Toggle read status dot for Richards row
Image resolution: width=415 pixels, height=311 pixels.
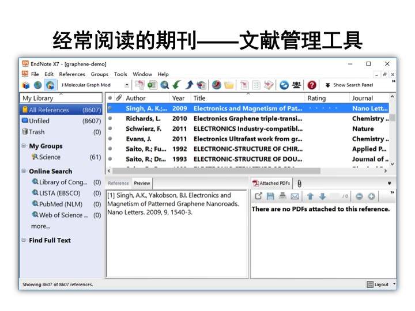pos(110,118)
